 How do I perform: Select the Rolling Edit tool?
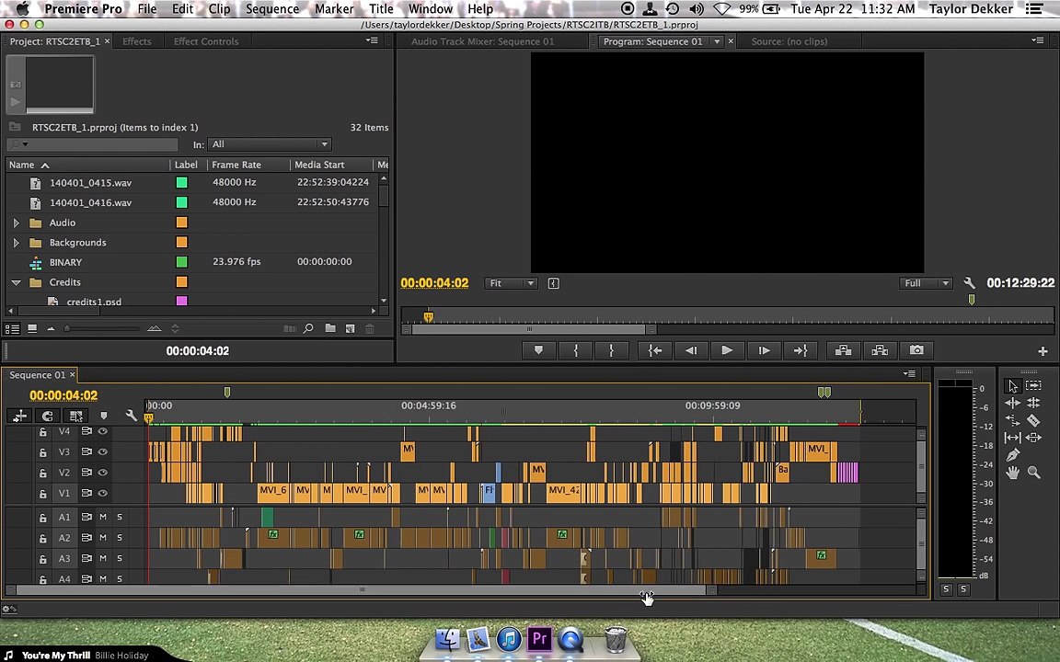pos(1033,404)
